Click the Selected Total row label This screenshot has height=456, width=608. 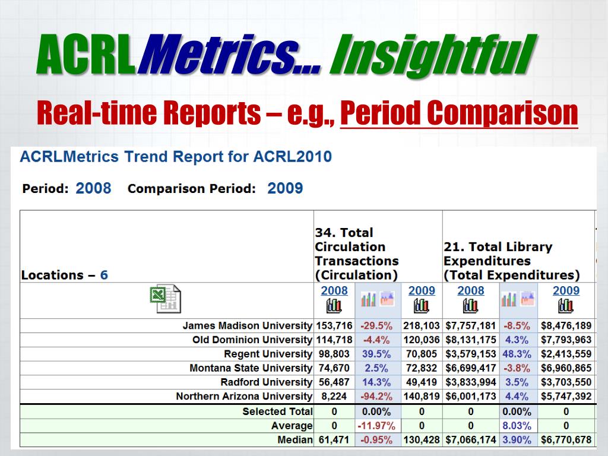[278, 411]
